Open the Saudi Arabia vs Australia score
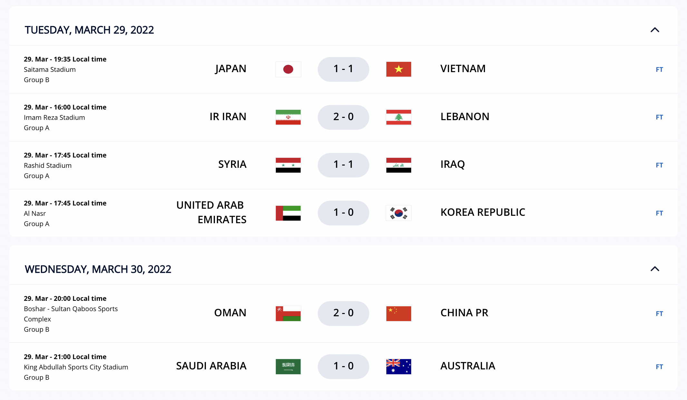Screen dimensions: 687x400 (343, 367)
